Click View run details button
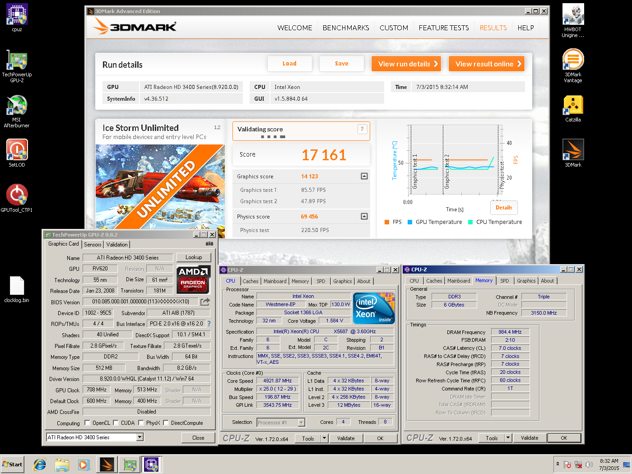The width and height of the screenshot is (632, 474). (x=407, y=64)
